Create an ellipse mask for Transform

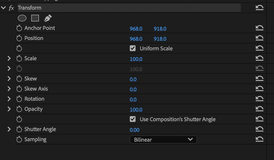pos(22,18)
